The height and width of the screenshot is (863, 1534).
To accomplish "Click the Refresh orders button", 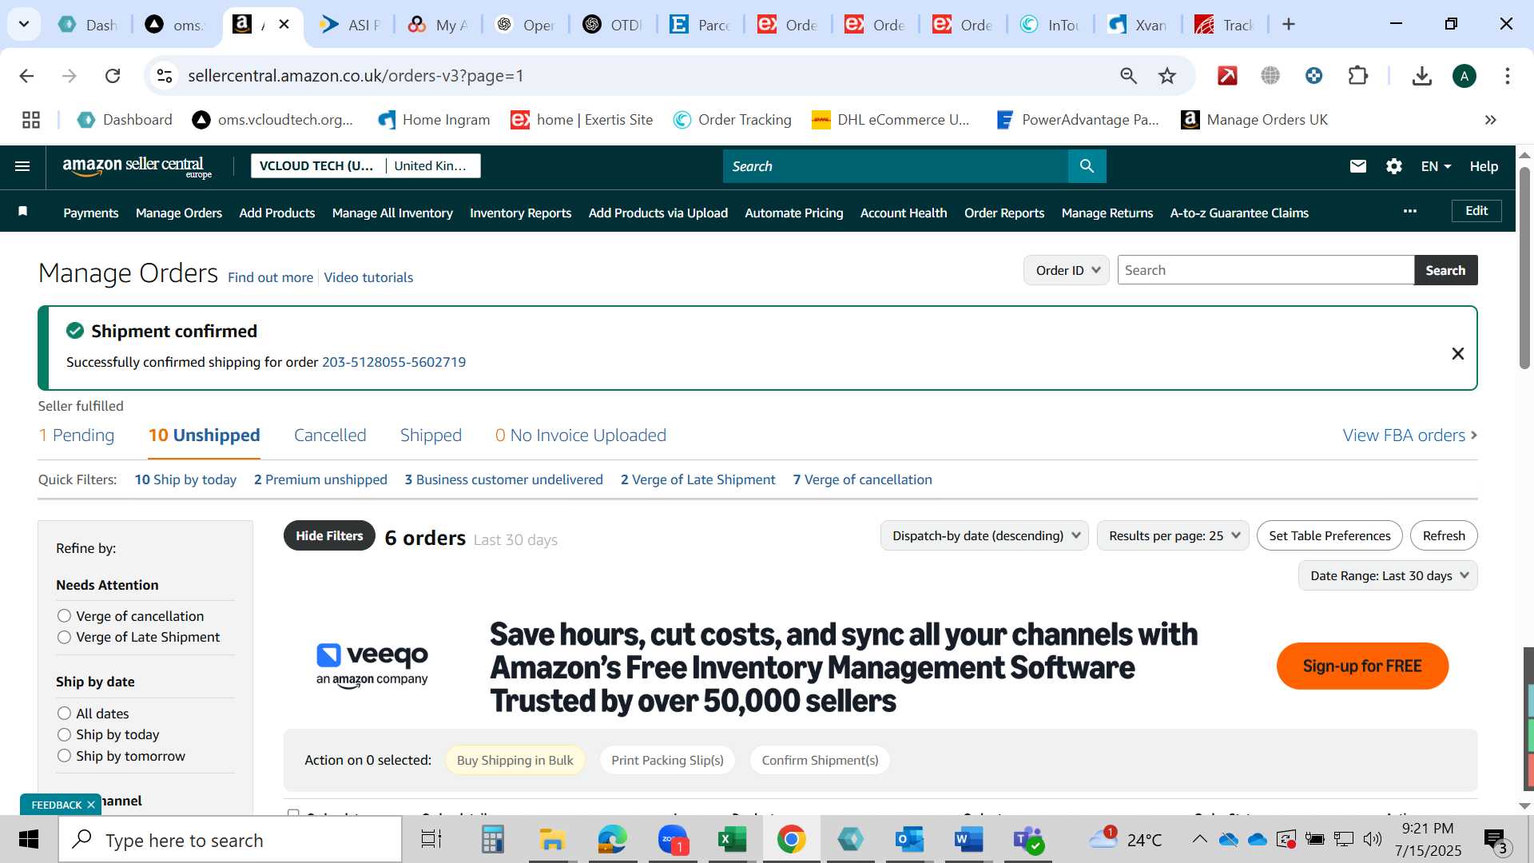I will point(1444,535).
